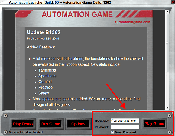Close the launcher with red X
Viewport: 175px width, 136px height.
coord(173,2)
